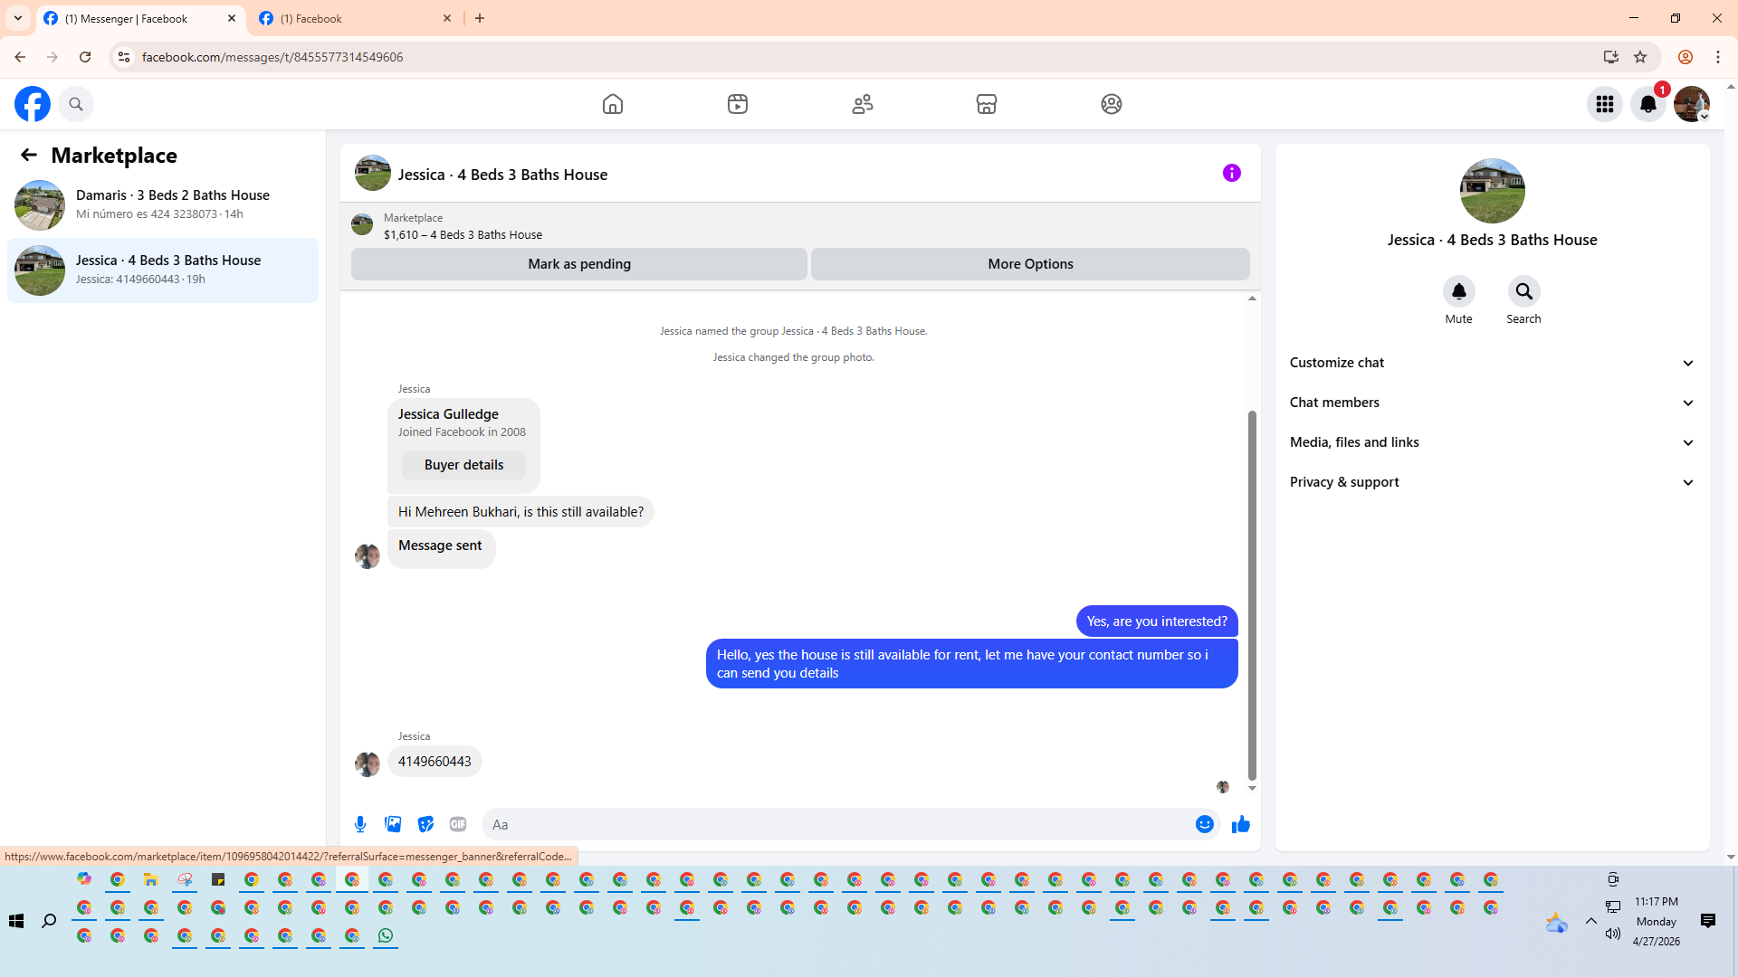Open a new Chrome tab

[x=480, y=18]
